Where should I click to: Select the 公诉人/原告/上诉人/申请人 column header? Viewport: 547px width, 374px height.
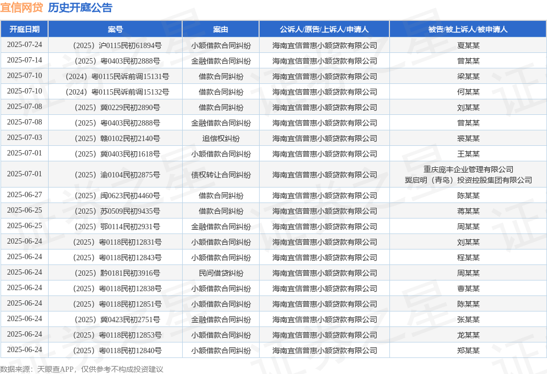(324, 29)
